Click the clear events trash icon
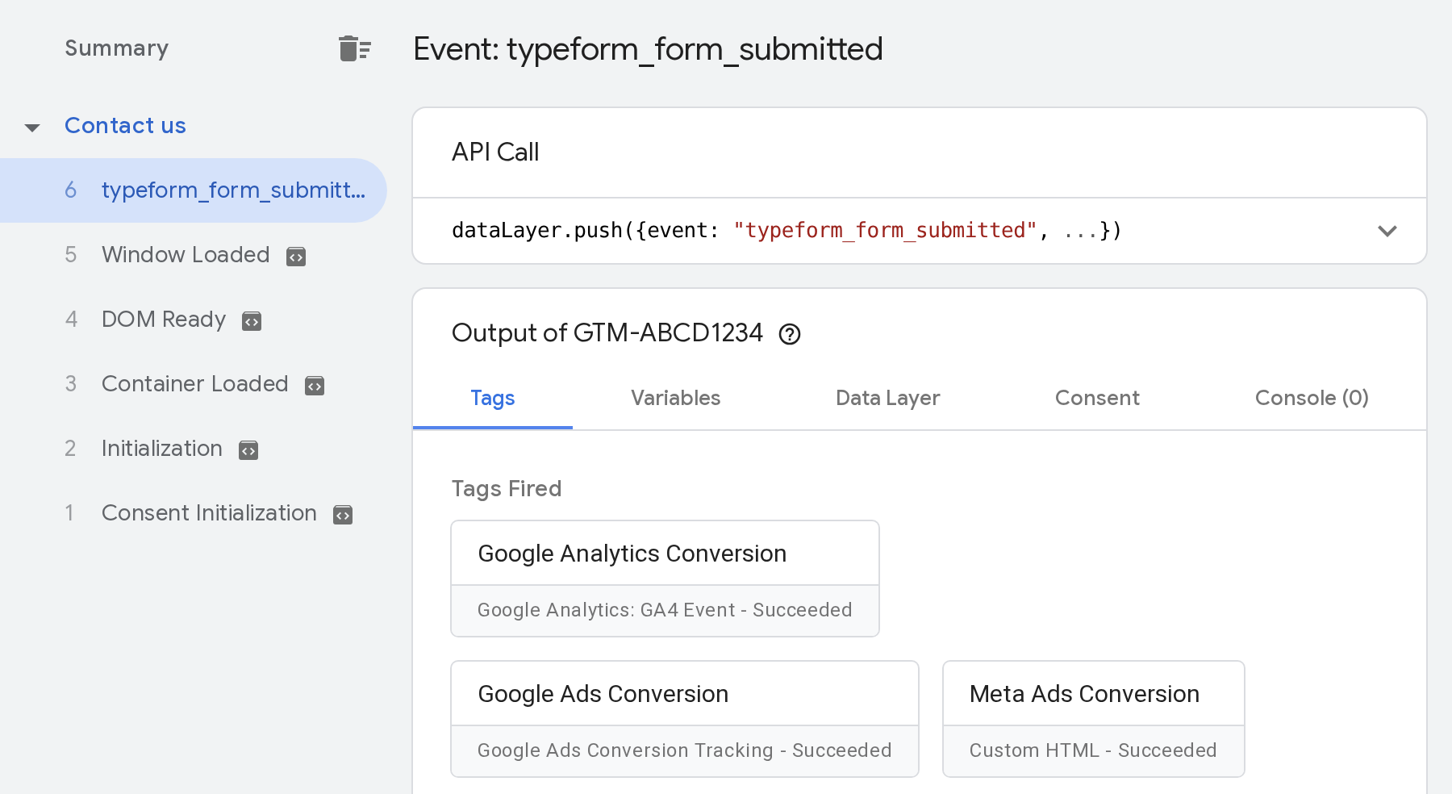This screenshot has width=1452, height=794. coord(354,48)
